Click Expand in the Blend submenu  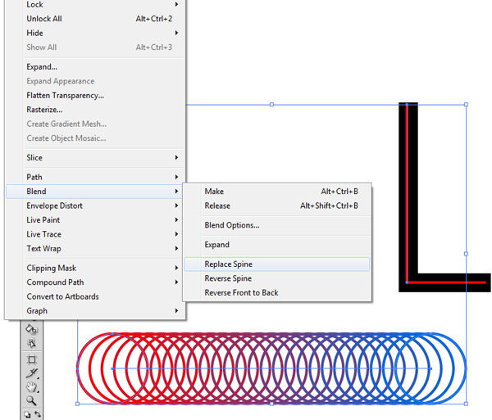click(x=277, y=245)
